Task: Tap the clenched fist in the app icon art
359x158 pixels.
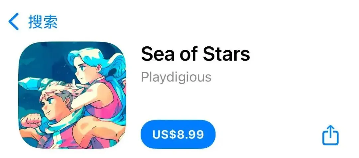Action: [34, 120]
